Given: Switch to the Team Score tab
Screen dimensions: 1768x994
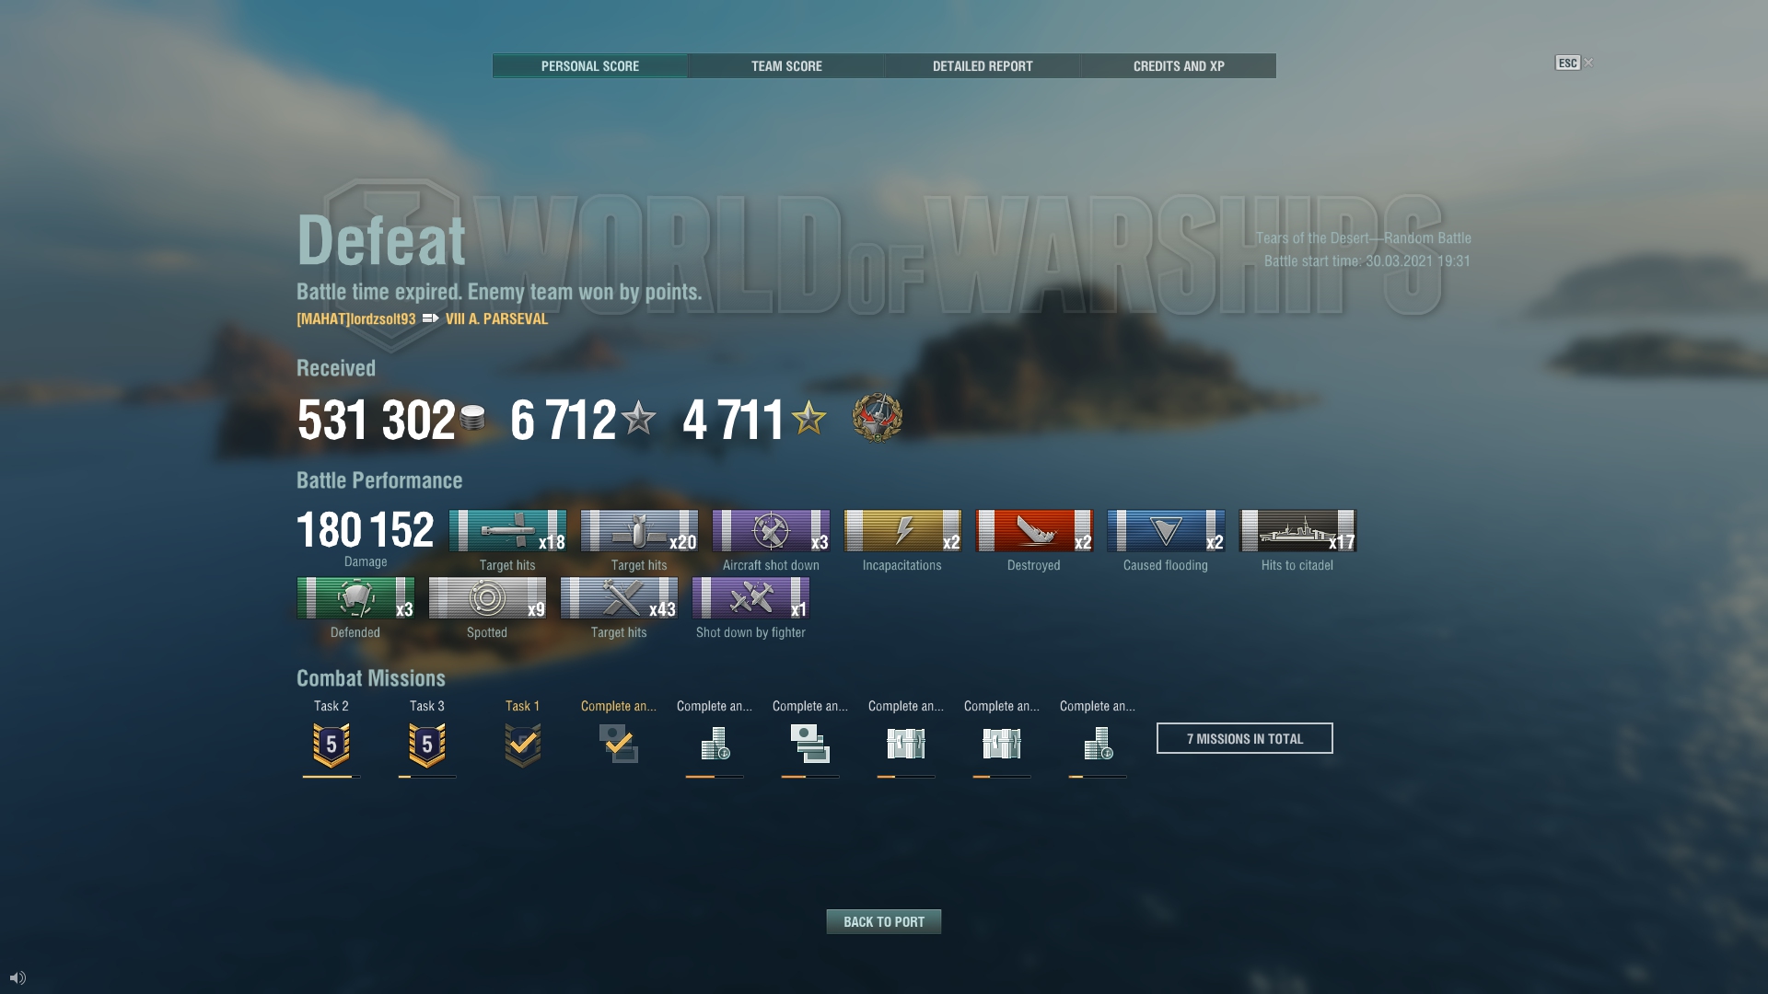Looking at the screenshot, I should [x=785, y=66].
